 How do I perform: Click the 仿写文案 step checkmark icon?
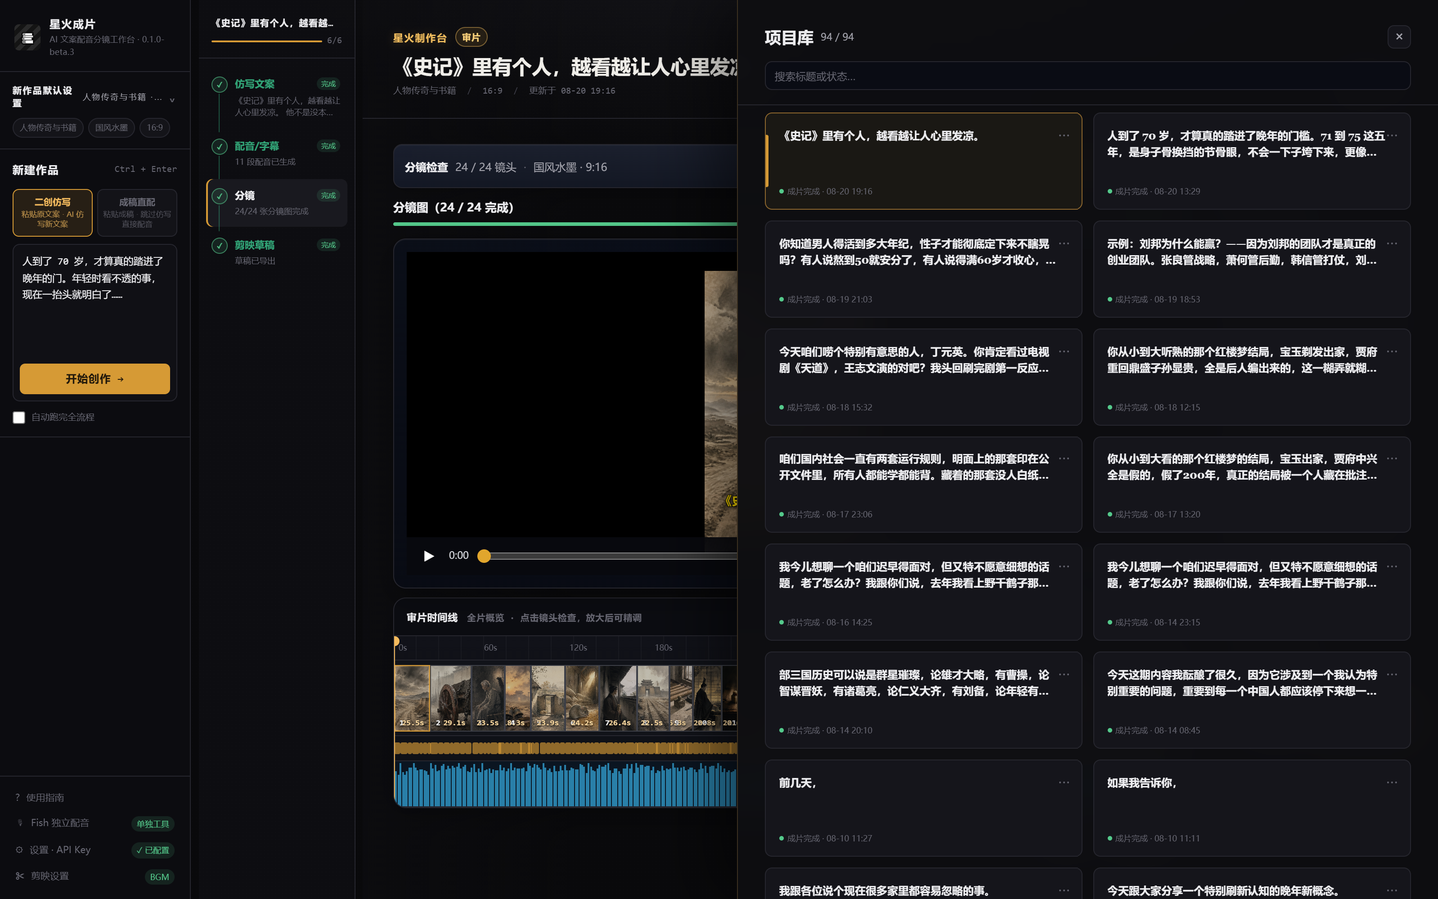coord(219,84)
